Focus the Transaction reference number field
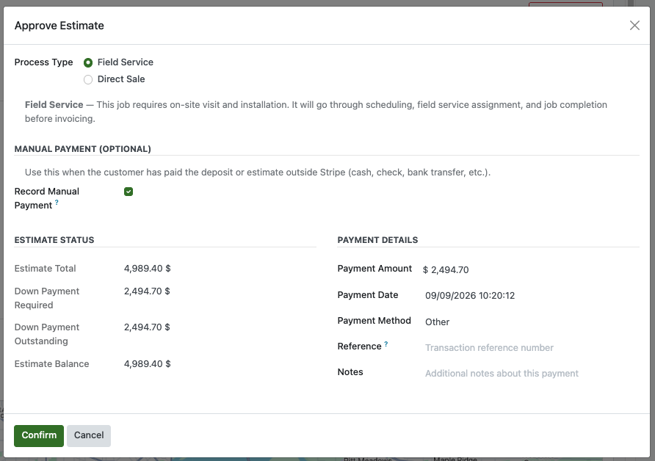655x461 pixels. (x=532, y=348)
